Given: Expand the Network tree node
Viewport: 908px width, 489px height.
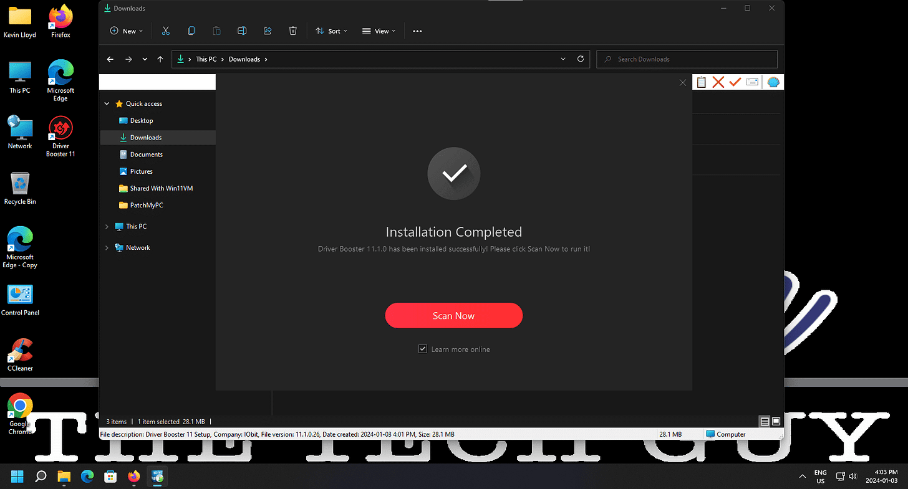Looking at the screenshot, I should (x=107, y=247).
